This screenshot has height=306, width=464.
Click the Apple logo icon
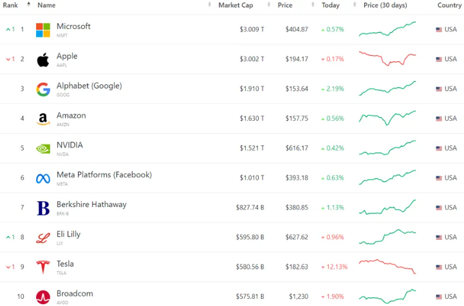[x=43, y=60]
